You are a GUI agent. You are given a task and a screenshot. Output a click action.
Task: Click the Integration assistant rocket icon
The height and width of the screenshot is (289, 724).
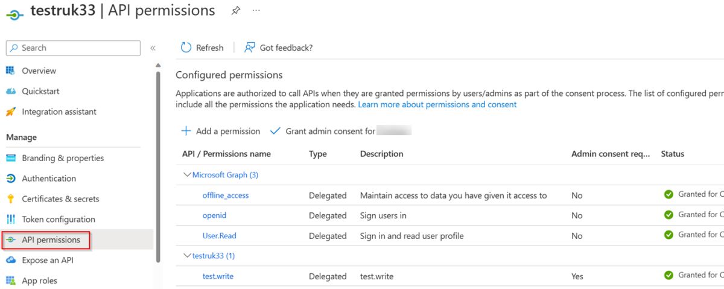point(10,112)
